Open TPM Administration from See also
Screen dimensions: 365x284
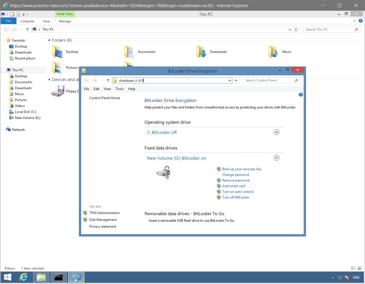(104, 213)
